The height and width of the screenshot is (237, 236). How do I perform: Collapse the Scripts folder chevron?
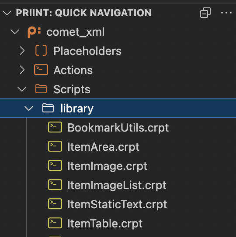[x=22, y=89]
